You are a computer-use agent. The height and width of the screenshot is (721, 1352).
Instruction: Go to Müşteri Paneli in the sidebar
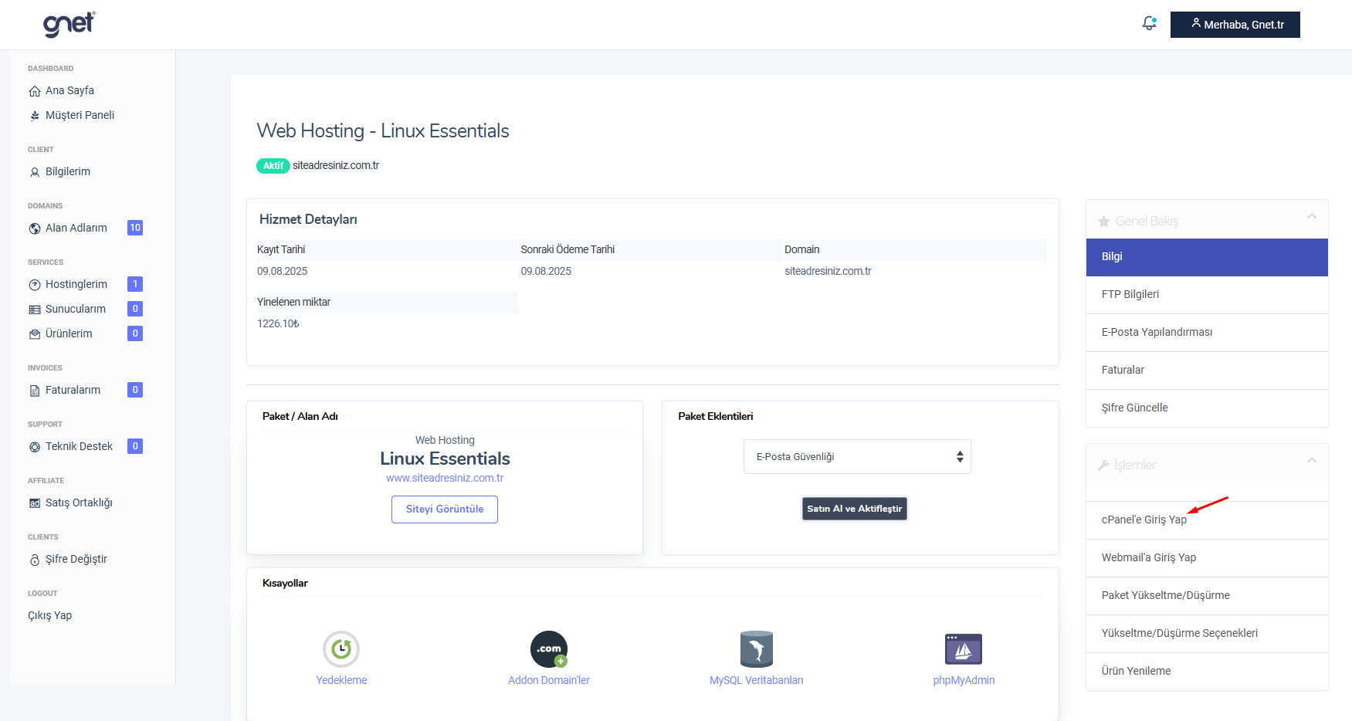80,116
